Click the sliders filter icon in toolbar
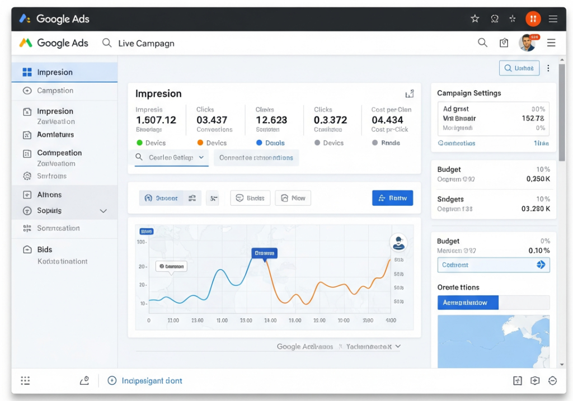 pyautogui.click(x=192, y=198)
